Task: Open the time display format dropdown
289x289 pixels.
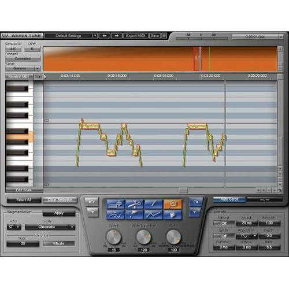Action: (x=280, y=36)
